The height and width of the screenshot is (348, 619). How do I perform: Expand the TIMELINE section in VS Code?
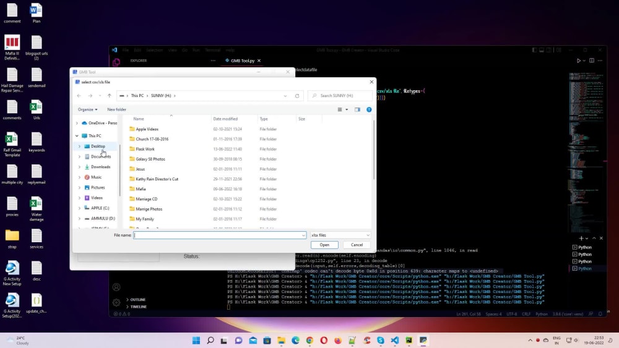(x=137, y=307)
